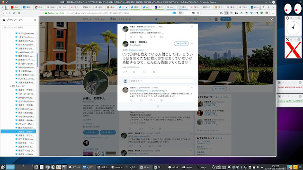Click blue ツイート button in header
303x170 pixels.
point(226,19)
